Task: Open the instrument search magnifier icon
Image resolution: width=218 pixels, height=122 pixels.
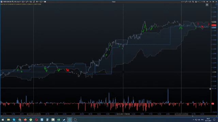Action: tap(13, 2)
